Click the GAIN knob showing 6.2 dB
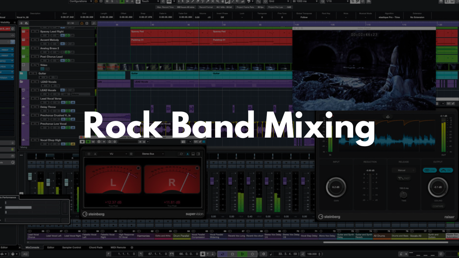459x258 pixels. [336, 187]
